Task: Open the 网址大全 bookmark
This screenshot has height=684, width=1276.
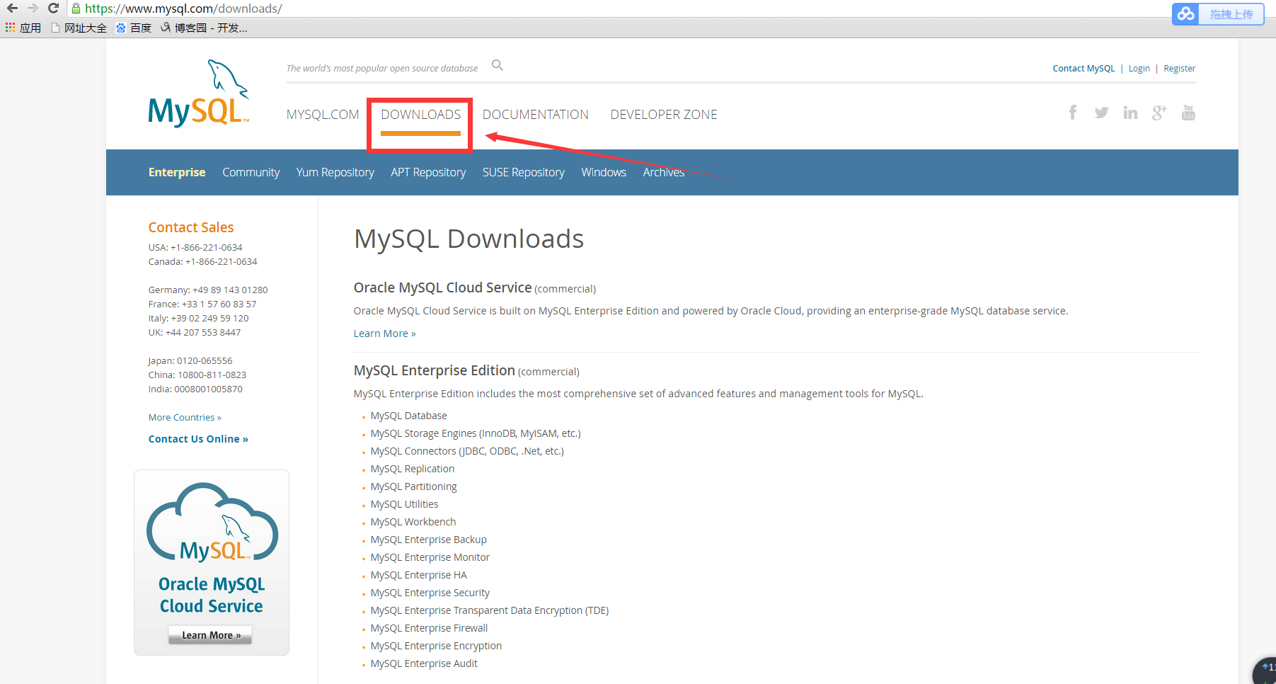Action: [x=79, y=28]
